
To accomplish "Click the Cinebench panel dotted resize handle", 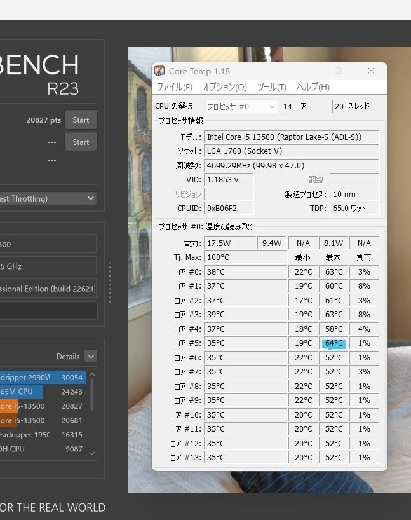I will (x=110, y=282).
